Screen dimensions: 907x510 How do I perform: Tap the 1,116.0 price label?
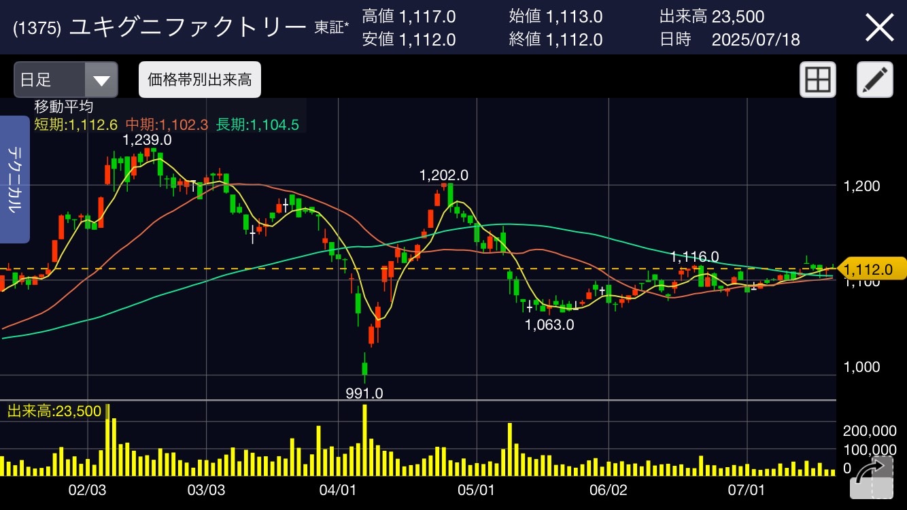coord(695,256)
